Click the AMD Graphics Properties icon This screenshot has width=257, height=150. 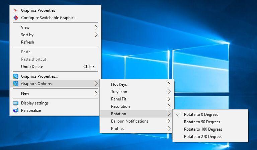[16, 10]
